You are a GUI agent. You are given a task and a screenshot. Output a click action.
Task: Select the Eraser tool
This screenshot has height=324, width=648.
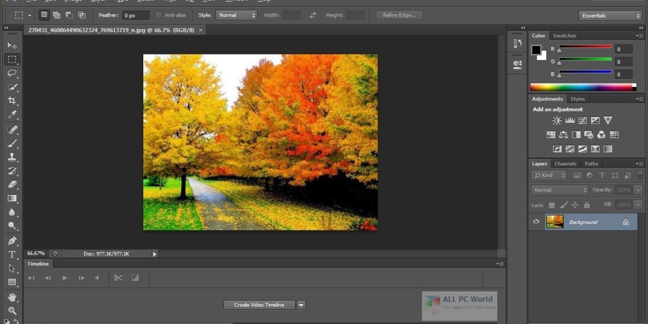(12, 184)
